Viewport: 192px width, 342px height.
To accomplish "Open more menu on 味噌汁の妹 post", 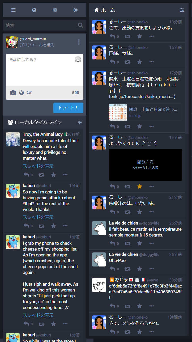I will tap(152, 212).
